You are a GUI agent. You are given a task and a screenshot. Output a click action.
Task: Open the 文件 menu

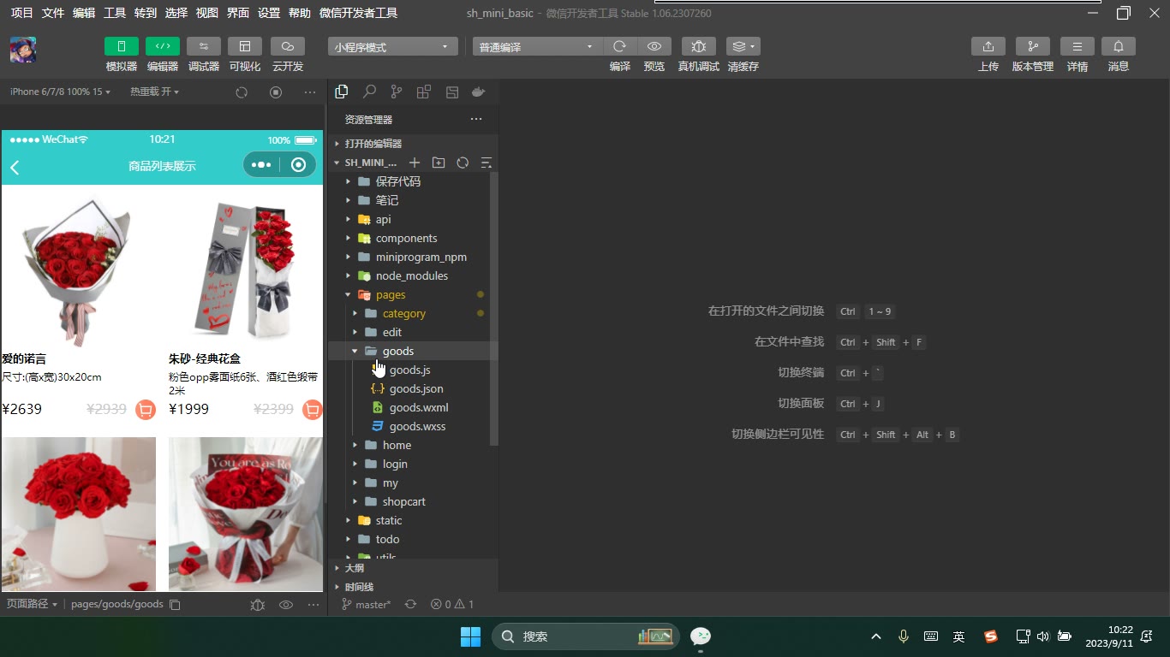click(x=53, y=13)
